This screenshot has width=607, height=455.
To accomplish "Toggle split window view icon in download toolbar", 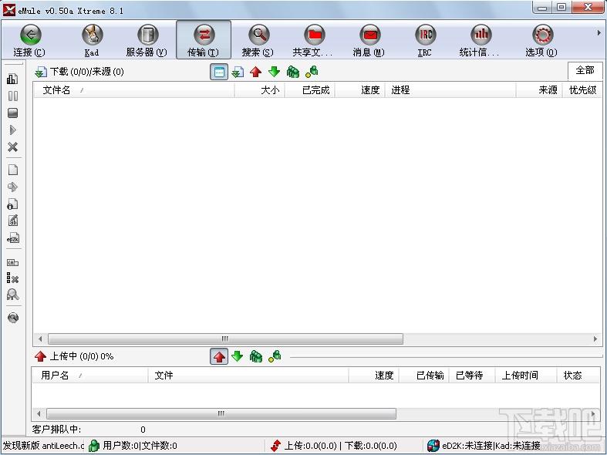I will tap(219, 72).
